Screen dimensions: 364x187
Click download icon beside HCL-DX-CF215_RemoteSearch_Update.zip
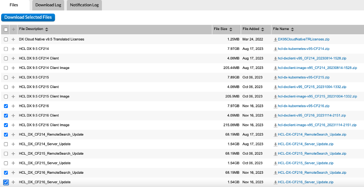pyautogui.click(x=275, y=154)
